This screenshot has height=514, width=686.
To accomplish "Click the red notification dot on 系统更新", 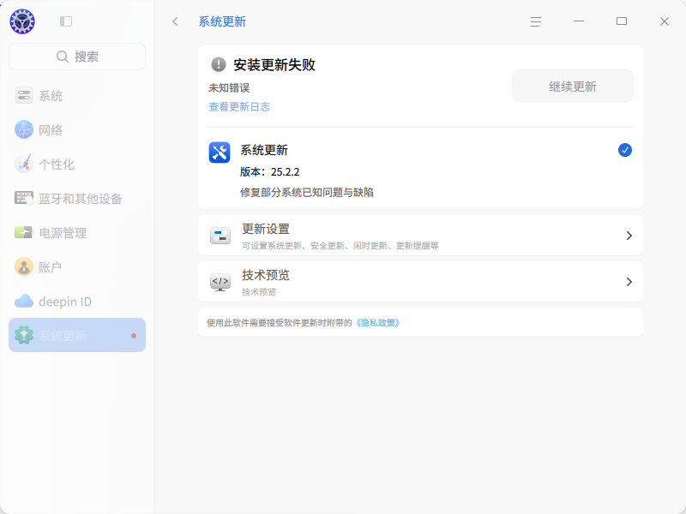I will point(134,336).
